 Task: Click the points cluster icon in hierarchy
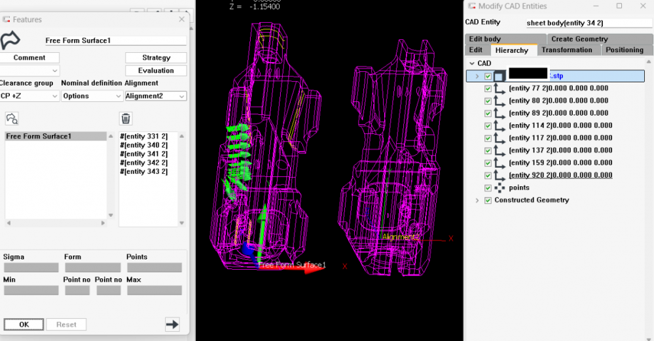[x=500, y=188]
